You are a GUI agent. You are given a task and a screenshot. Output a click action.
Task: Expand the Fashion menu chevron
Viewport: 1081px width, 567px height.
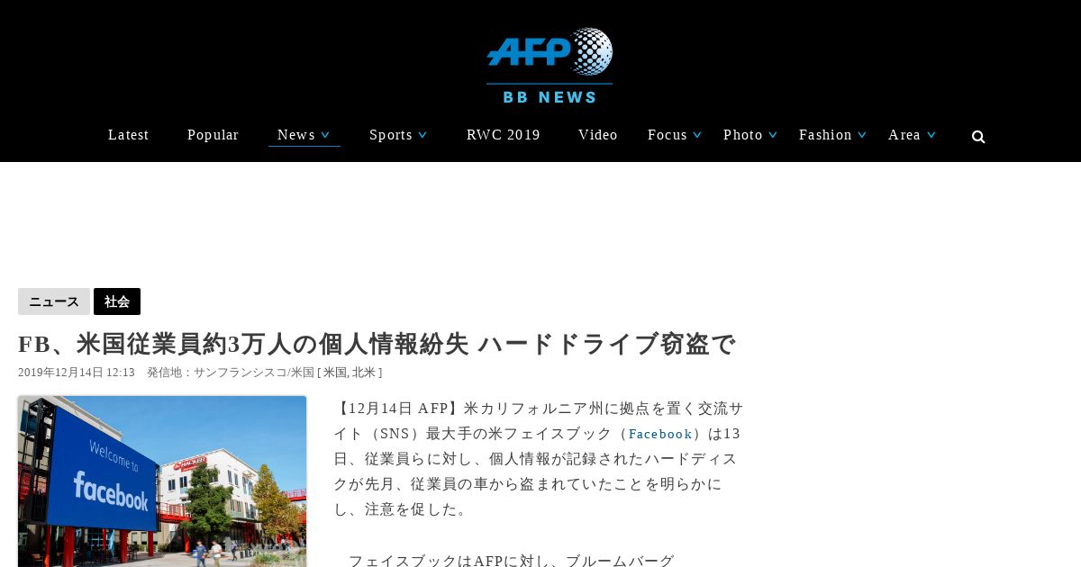click(862, 135)
